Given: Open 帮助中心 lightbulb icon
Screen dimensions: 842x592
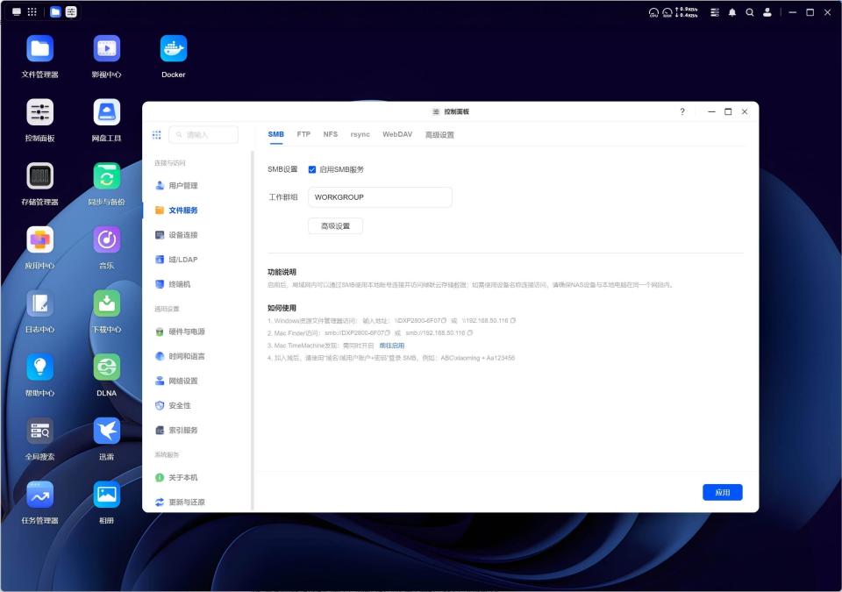Looking at the screenshot, I should click(x=39, y=367).
